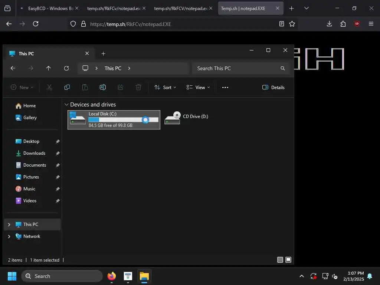Open Firefox downloads panel
380x285 pixels.
(330, 24)
